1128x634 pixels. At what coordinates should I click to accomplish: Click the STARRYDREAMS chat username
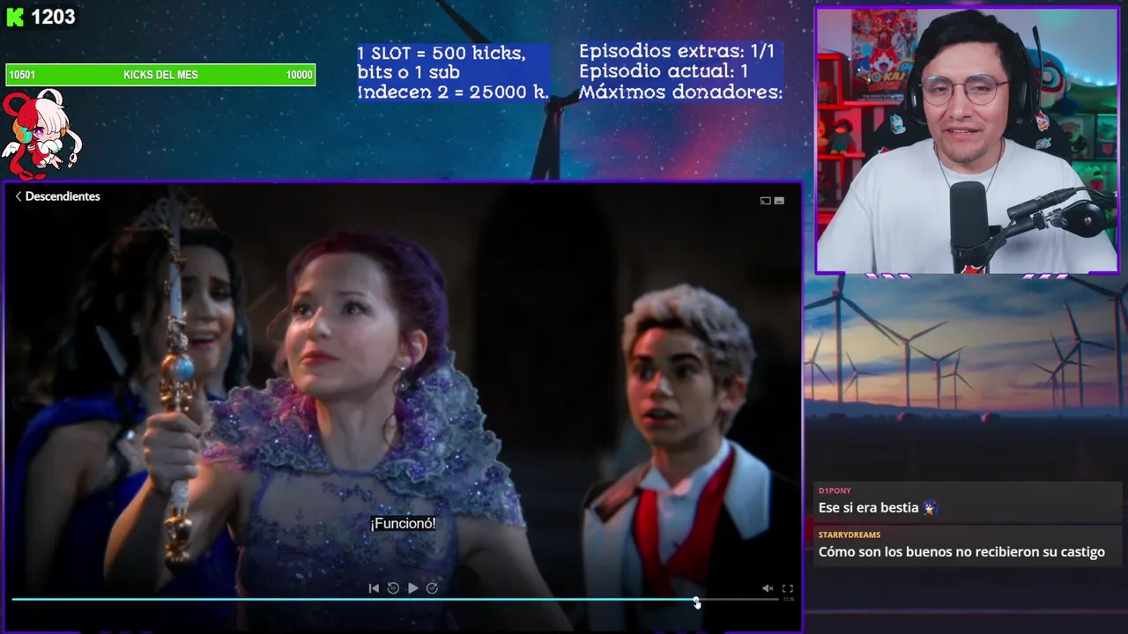[x=850, y=534]
